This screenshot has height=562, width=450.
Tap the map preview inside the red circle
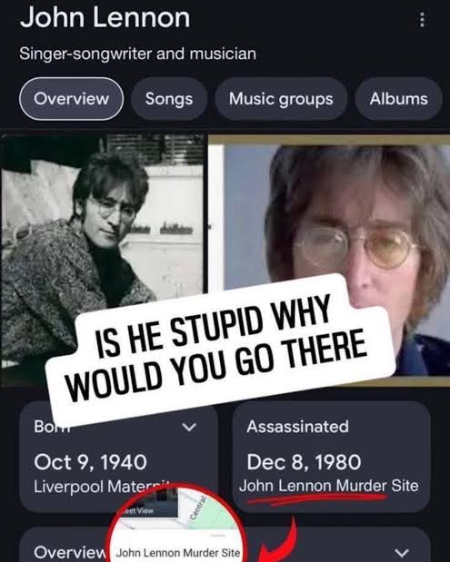tap(208, 511)
